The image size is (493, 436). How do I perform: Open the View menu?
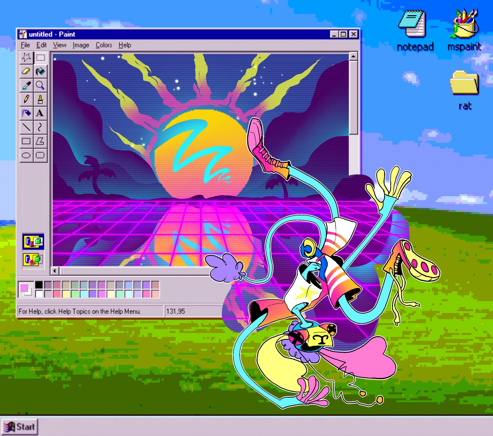[x=60, y=45]
